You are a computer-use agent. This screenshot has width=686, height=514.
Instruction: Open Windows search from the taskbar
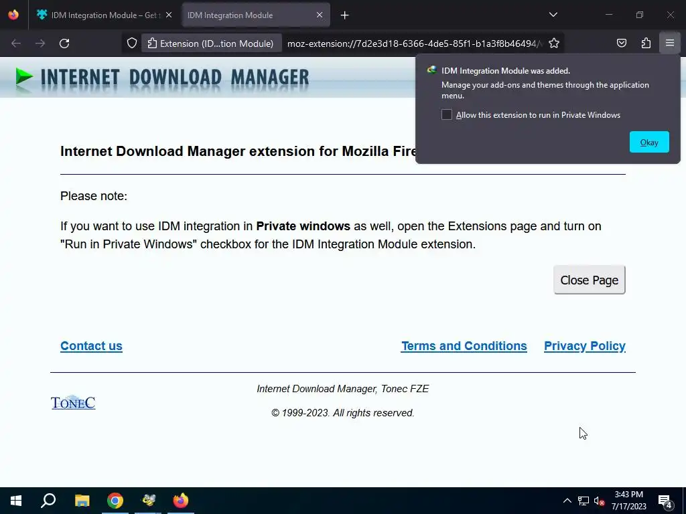[48, 501]
